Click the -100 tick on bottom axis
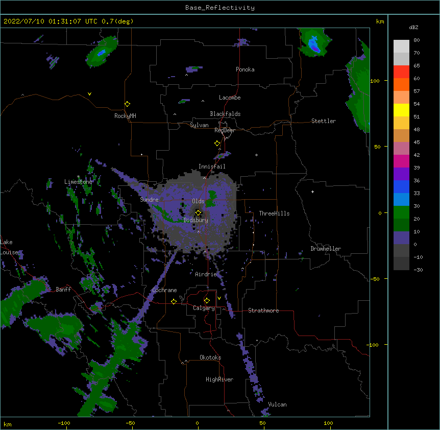Viewport: 440px width, 430px height. click(x=64, y=423)
